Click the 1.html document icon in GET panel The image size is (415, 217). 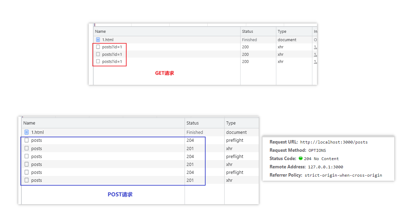click(x=98, y=40)
